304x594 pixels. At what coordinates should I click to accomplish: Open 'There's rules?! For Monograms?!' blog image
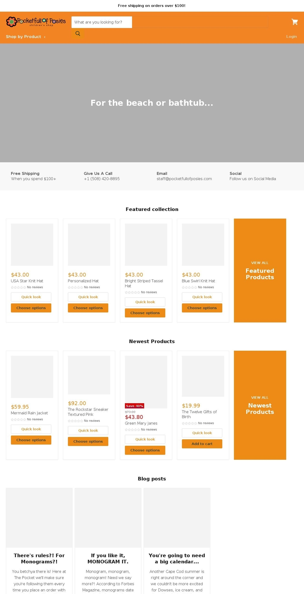point(39,518)
